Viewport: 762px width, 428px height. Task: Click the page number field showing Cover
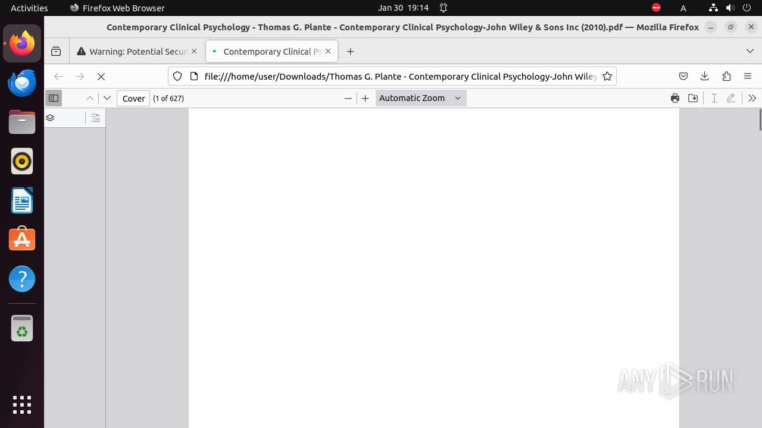(x=133, y=98)
